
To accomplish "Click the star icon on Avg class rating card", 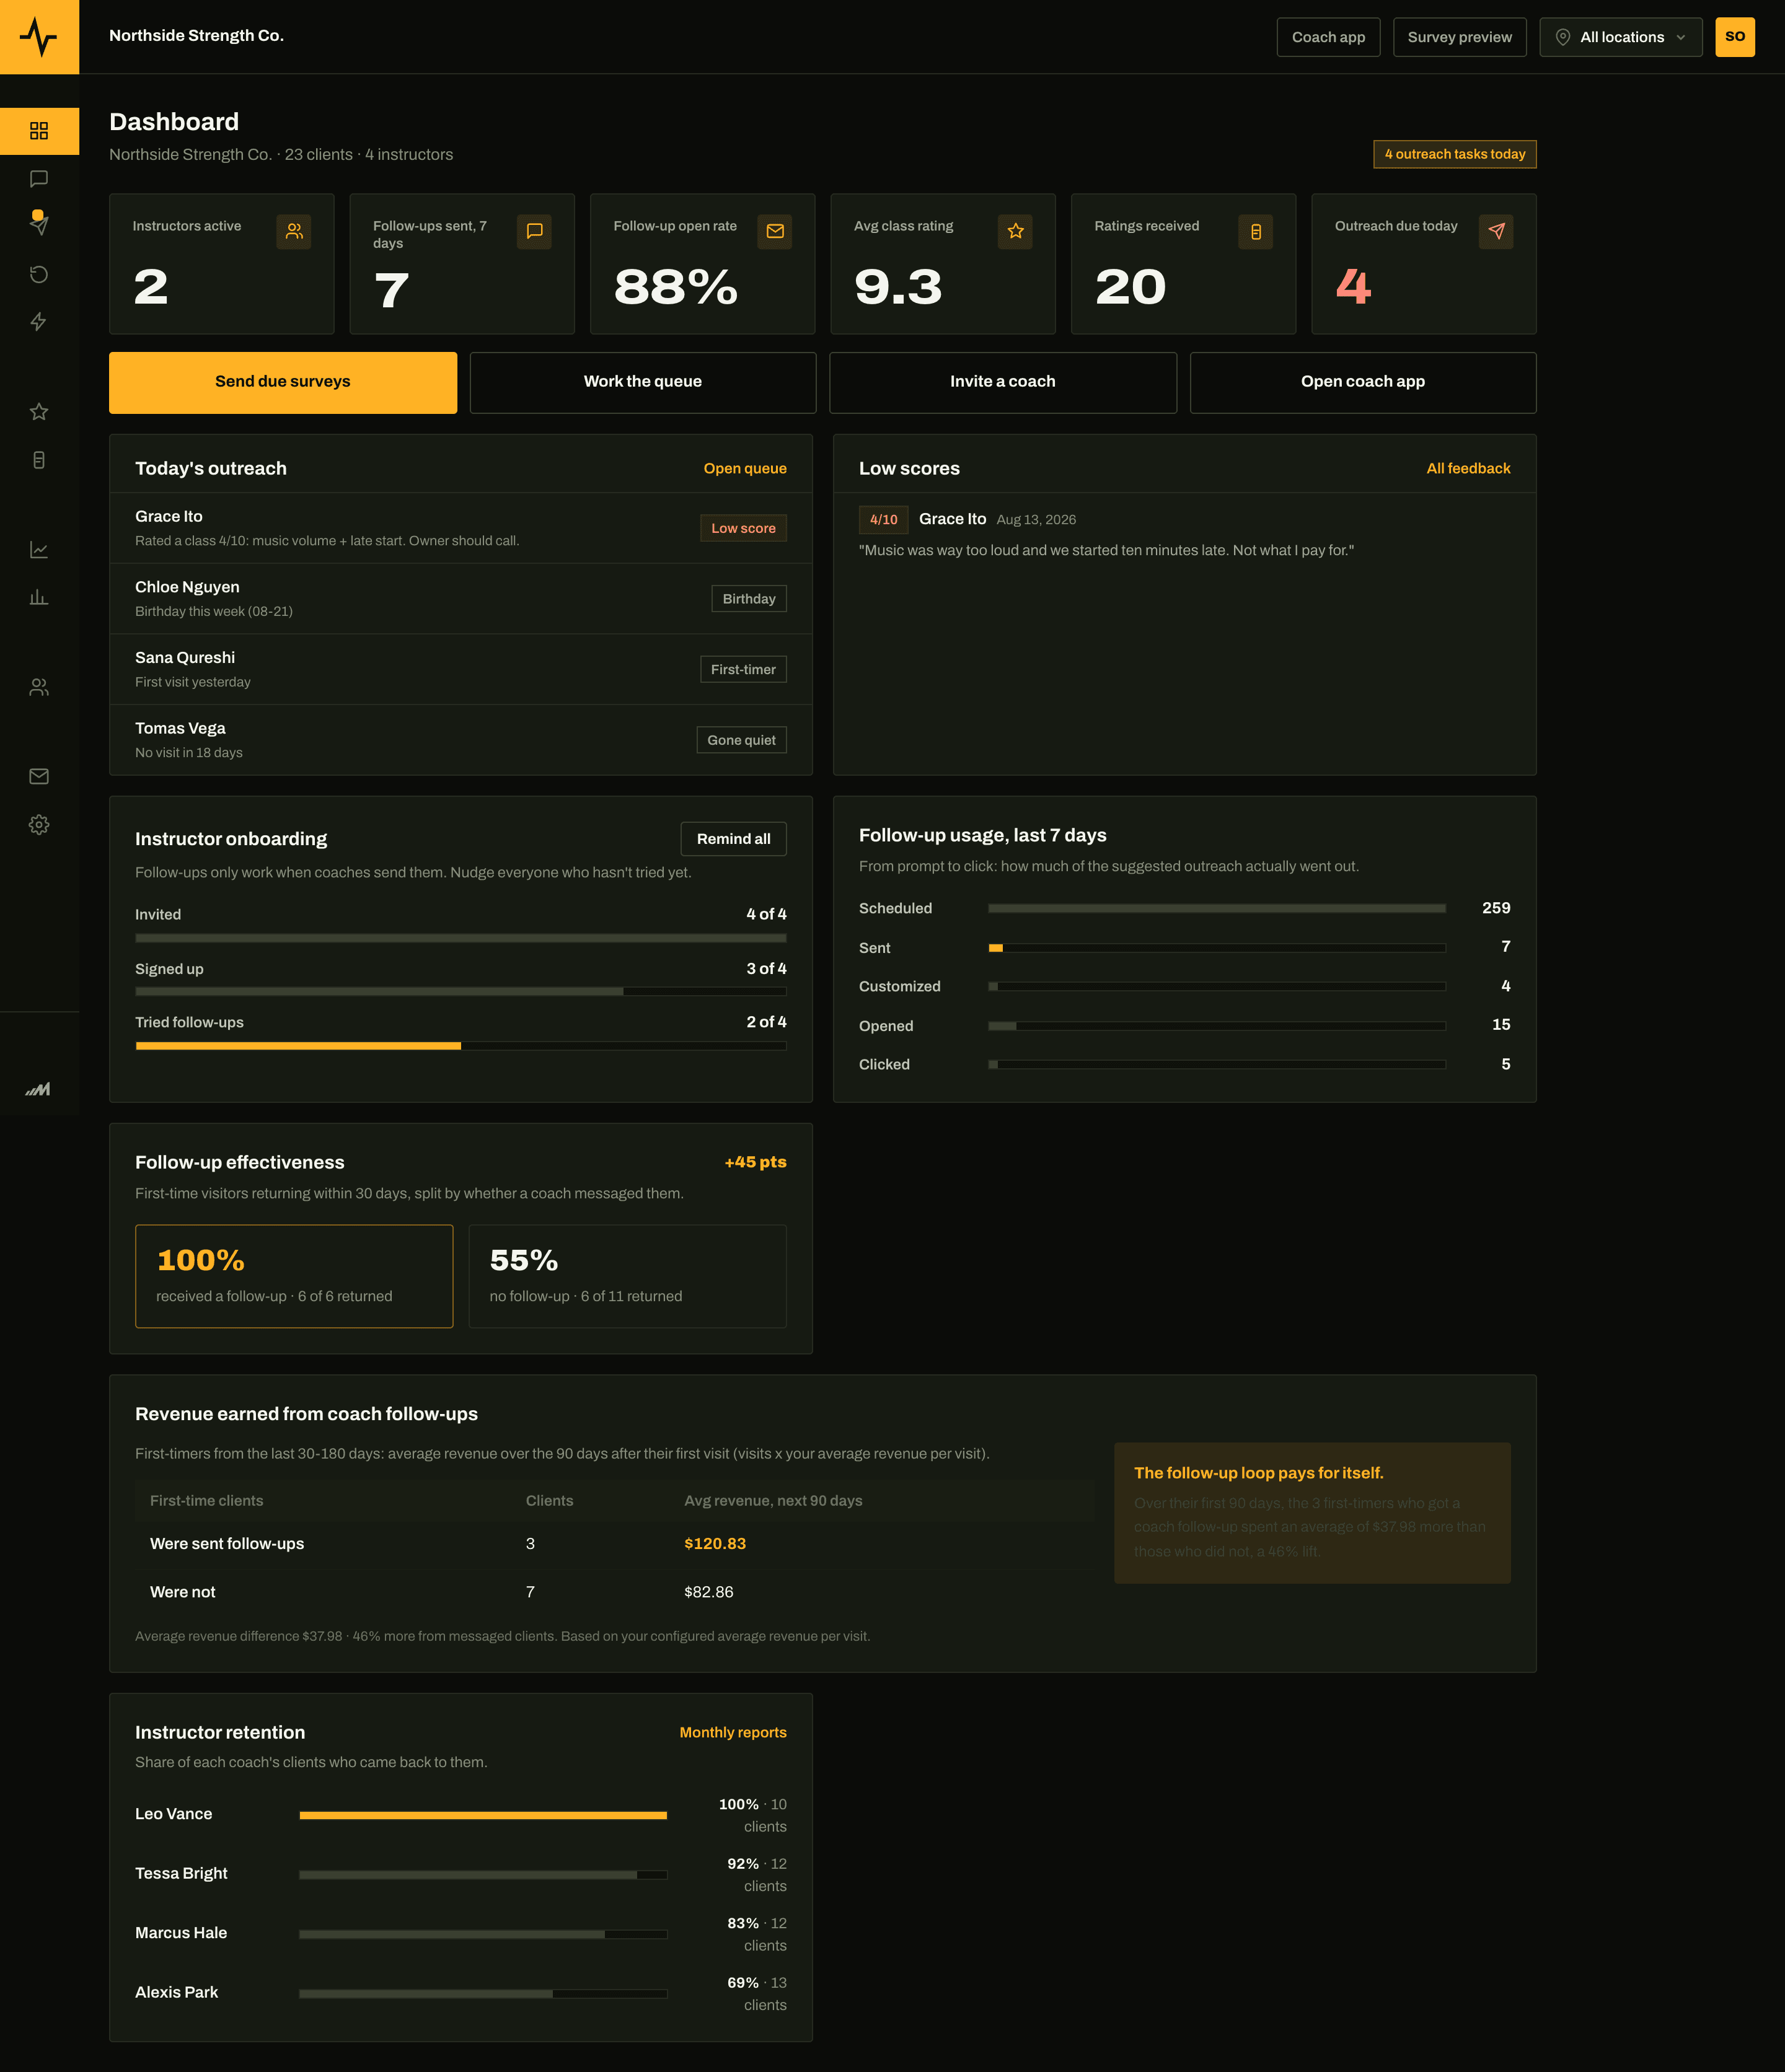I will [1016, 231].
